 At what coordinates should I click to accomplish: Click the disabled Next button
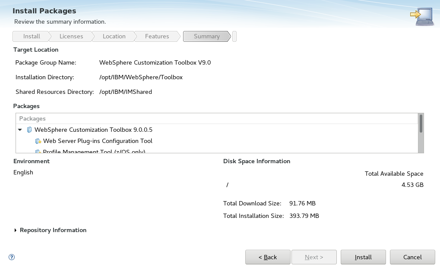coord(314,257)
